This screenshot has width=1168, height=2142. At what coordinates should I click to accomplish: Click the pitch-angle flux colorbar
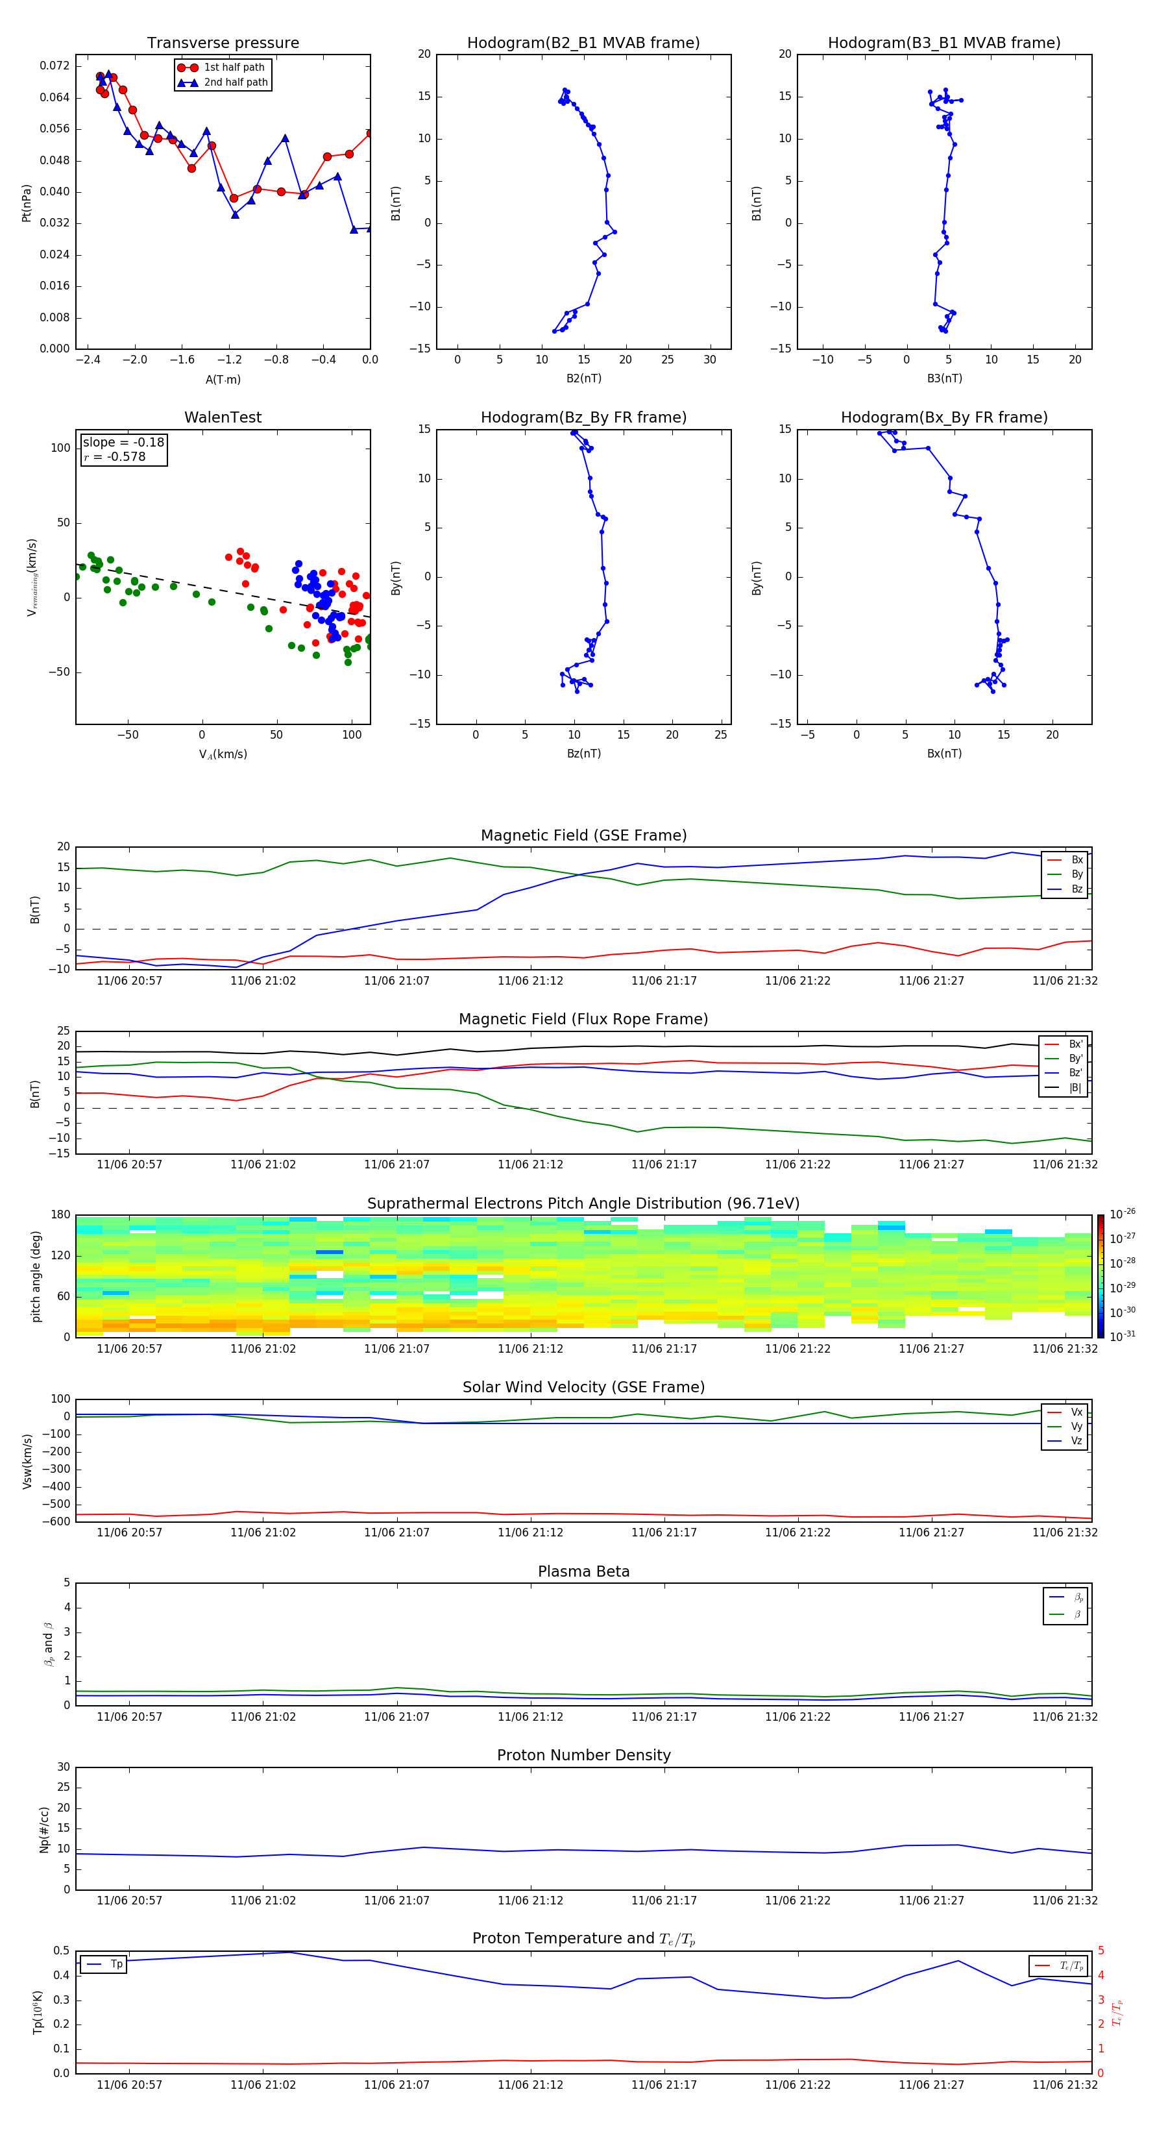[1101, 1276]
